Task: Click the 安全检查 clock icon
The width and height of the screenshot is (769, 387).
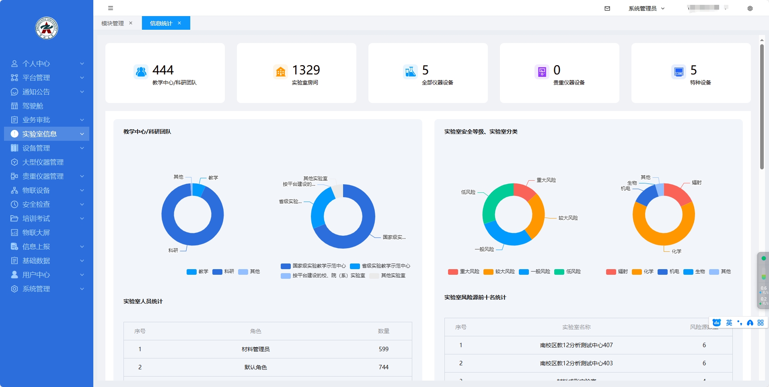Action: 14,204
